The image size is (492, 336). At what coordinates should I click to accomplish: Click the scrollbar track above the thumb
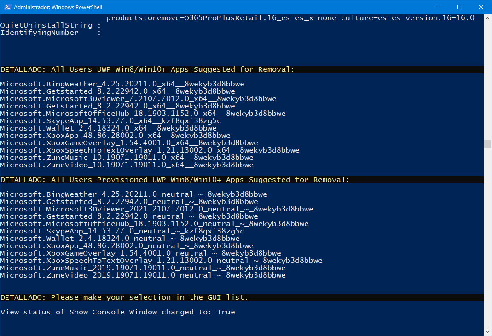(487, 81)
